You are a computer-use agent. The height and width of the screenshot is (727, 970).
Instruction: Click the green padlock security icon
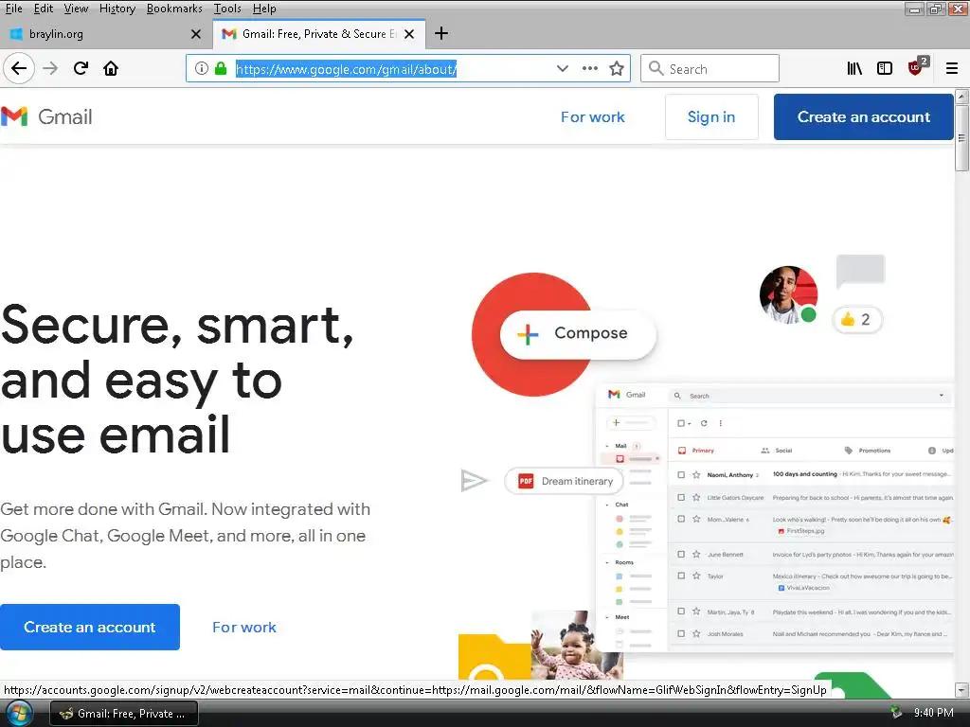pyautogui.click(x=220, y=68)
